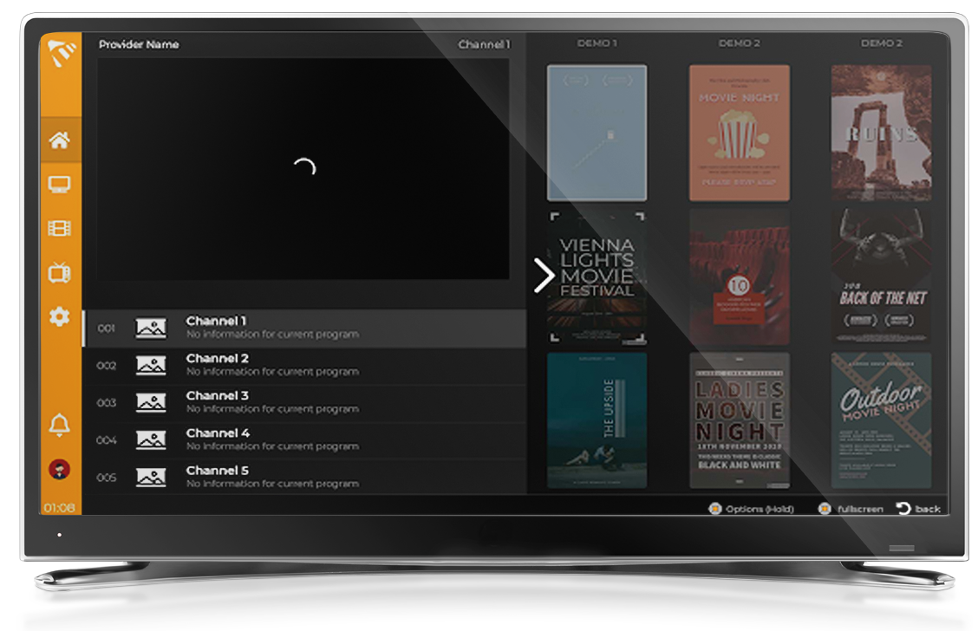Open the Movie Night popcorn poster
The image size is (978, 631).
point(739,133)
